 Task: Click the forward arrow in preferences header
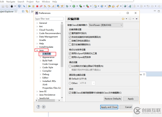130,19
